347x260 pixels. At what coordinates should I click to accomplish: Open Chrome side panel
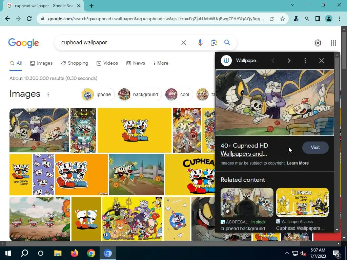318,19
